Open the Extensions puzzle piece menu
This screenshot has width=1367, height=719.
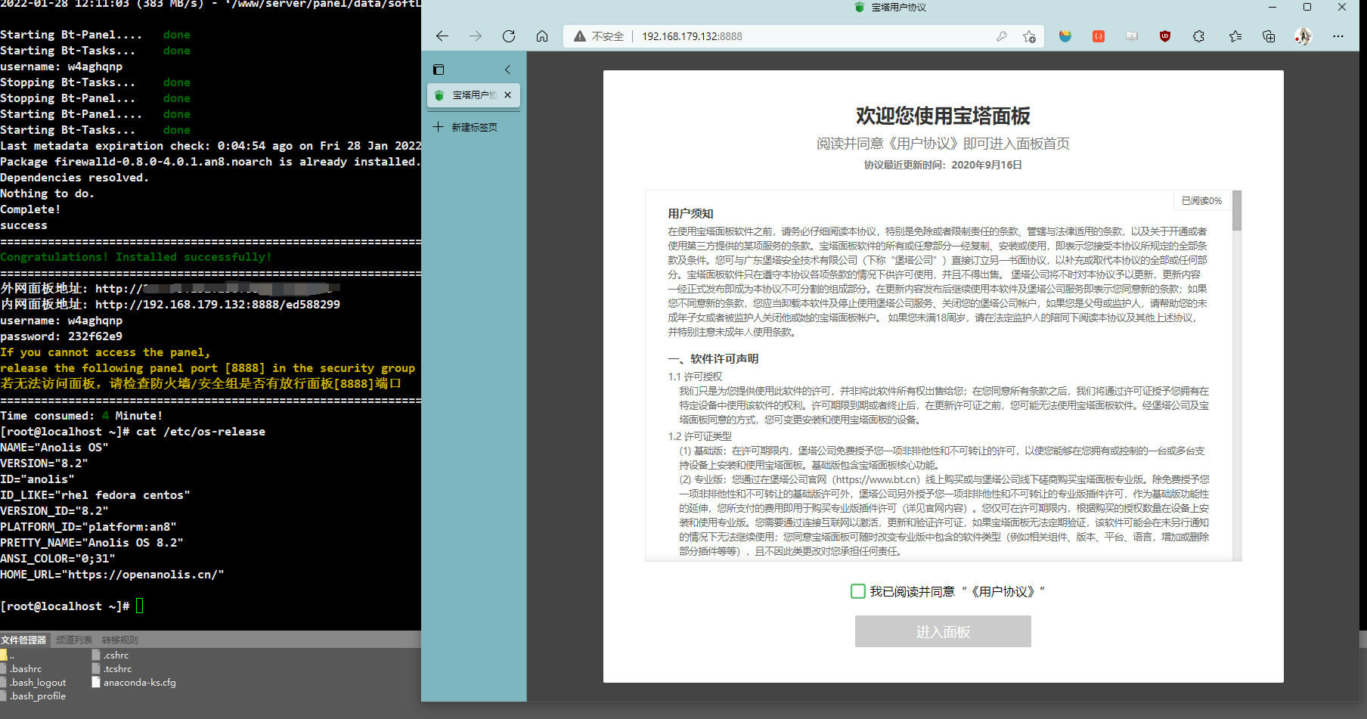(x=1198, y=36)
